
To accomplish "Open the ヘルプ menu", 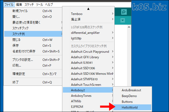I will 49,5.
